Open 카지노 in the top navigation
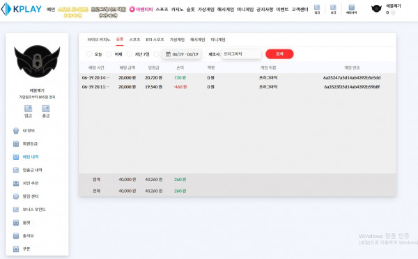Viewport: 418px width, 259px height. (x=177, y=9)
